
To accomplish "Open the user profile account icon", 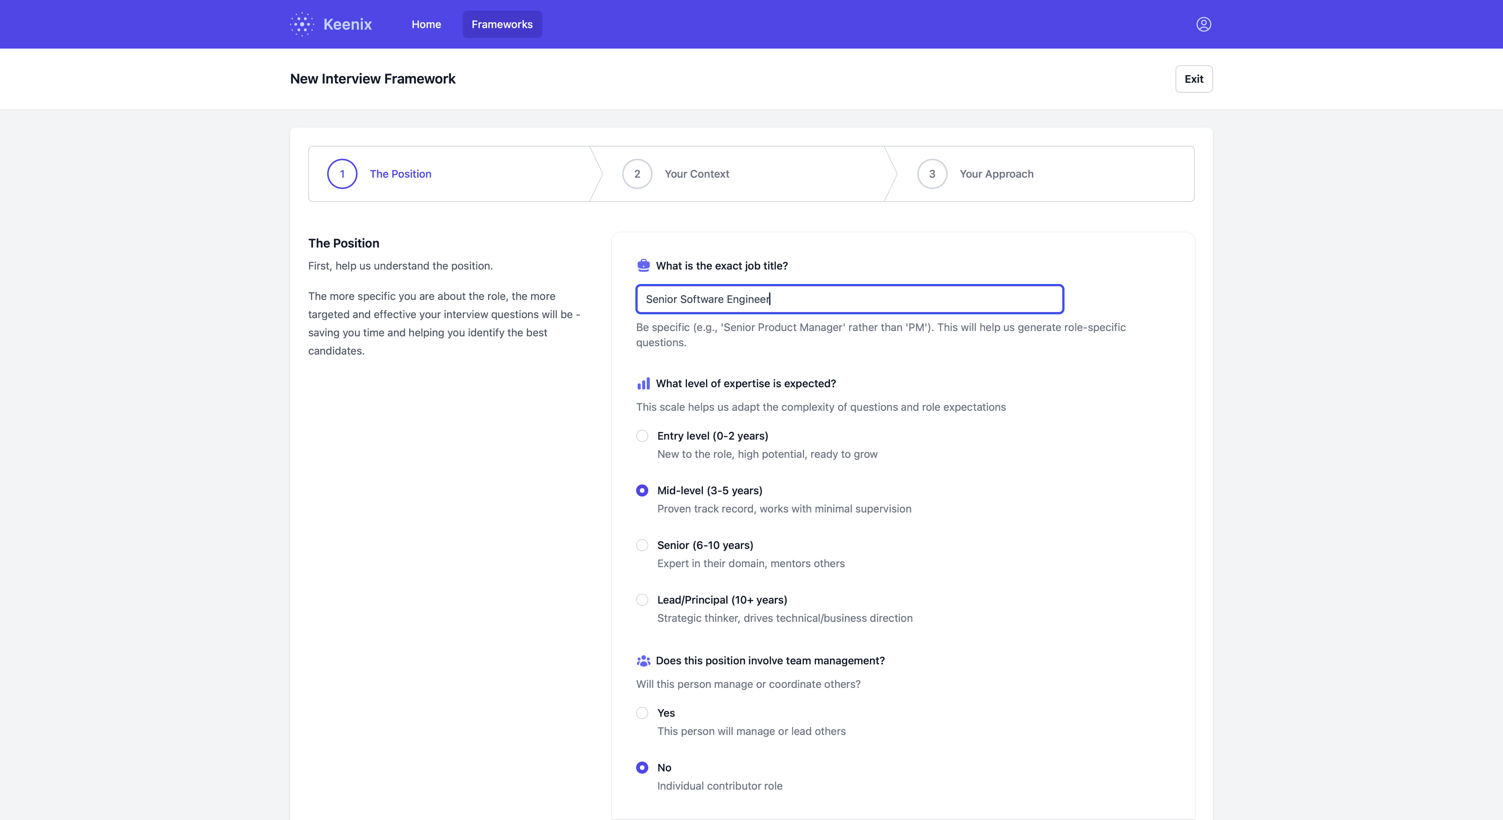I will click(1203, 24).
